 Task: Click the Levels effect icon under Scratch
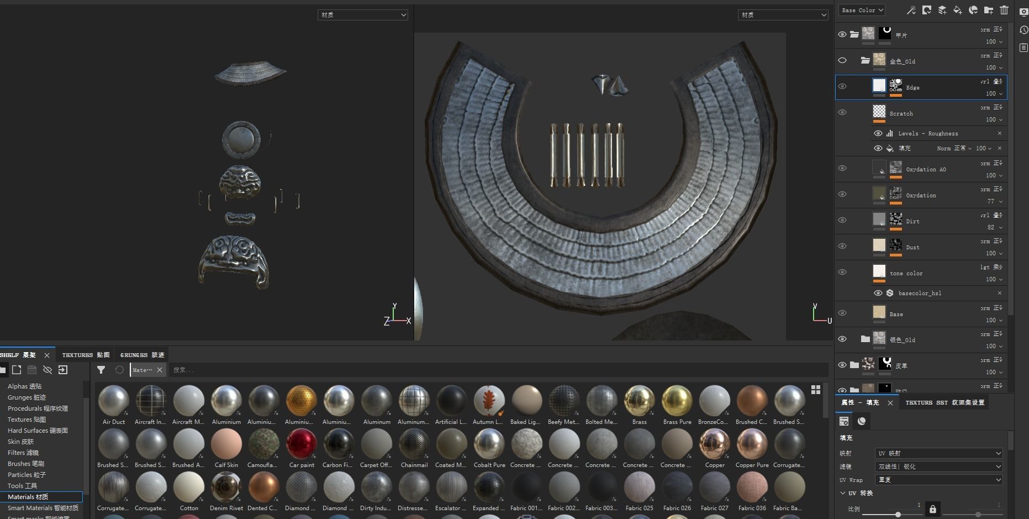click(x=890, y=133)
